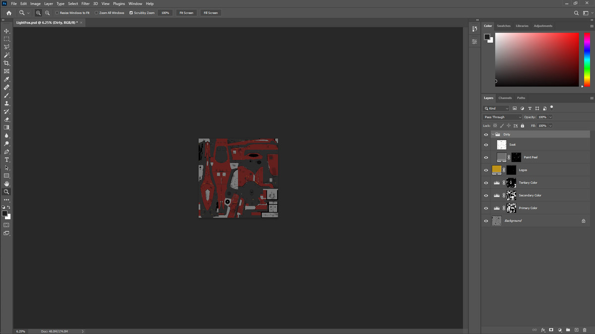Click the delete layer trash icon
Viewport: 595px width, 334px height.
(x=585, y=330)
